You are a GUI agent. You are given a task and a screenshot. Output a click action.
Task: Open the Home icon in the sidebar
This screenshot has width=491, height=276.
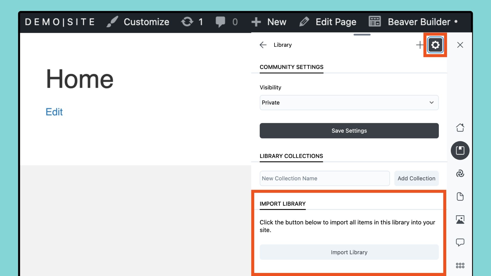[x=460, y=127]
